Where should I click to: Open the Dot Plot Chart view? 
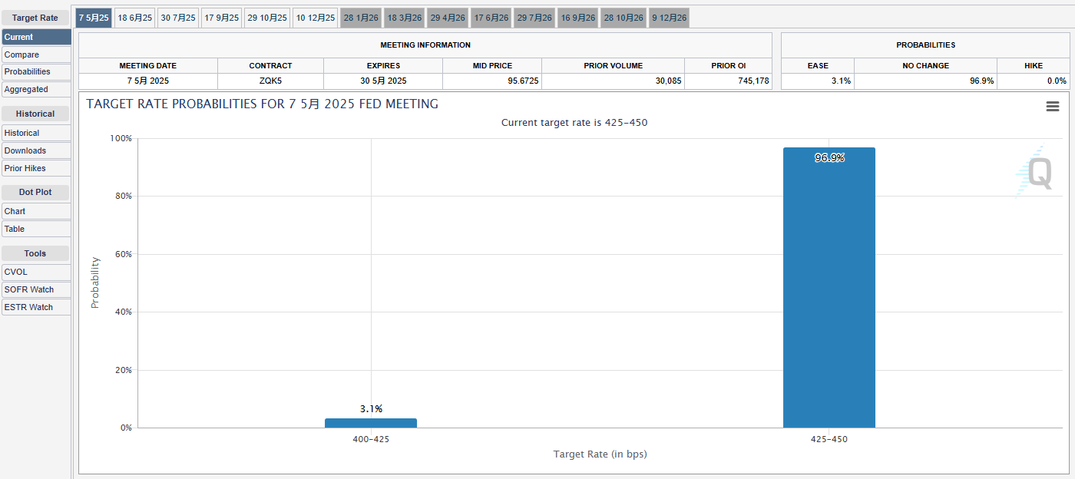pos(36,211)
